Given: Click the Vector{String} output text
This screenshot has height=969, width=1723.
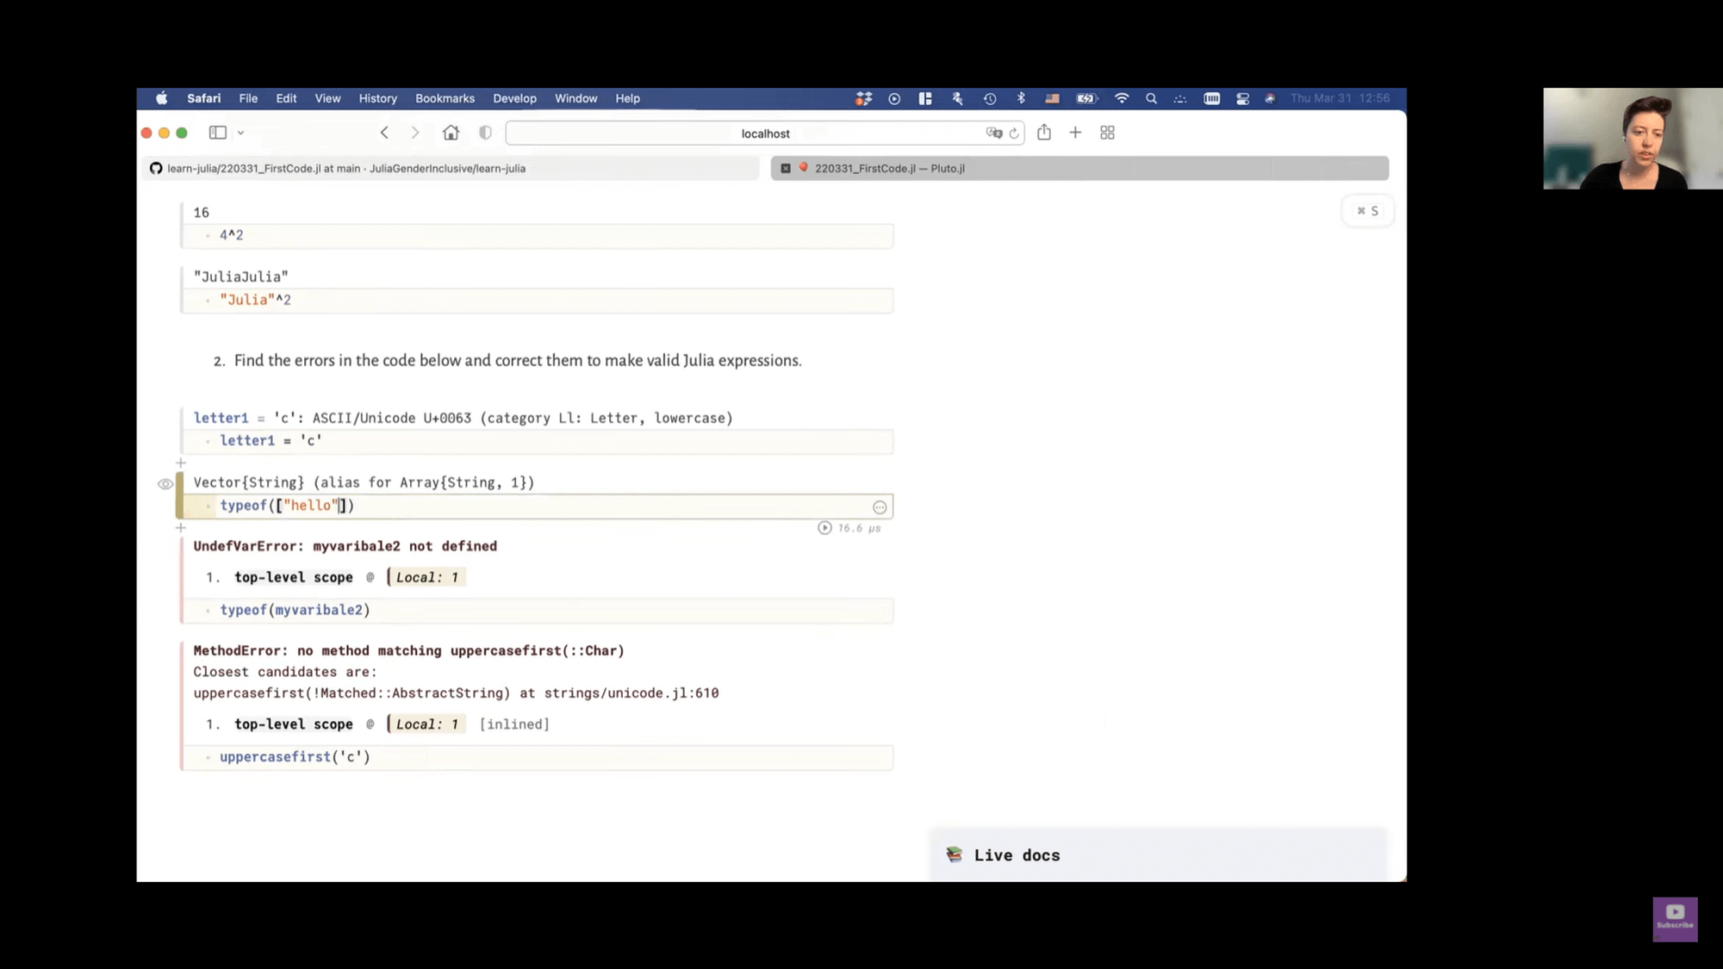Looking at the screenshot, I should click(x=364, y=482).
